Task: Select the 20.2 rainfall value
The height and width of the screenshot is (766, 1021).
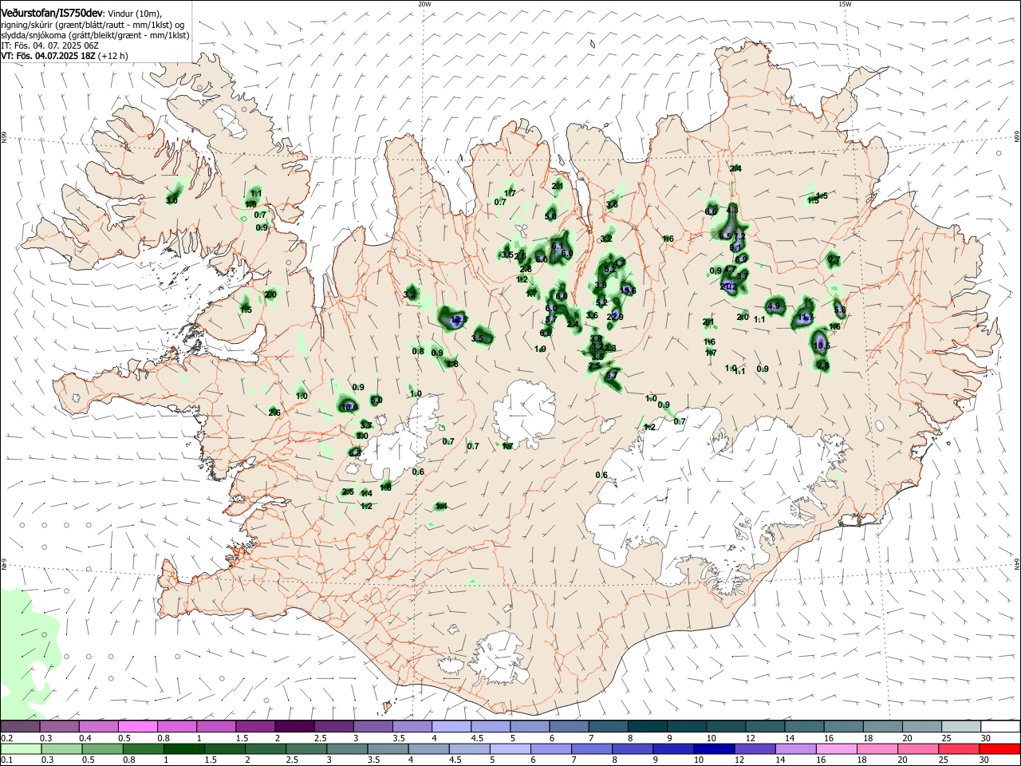Action: coord(728,286)
